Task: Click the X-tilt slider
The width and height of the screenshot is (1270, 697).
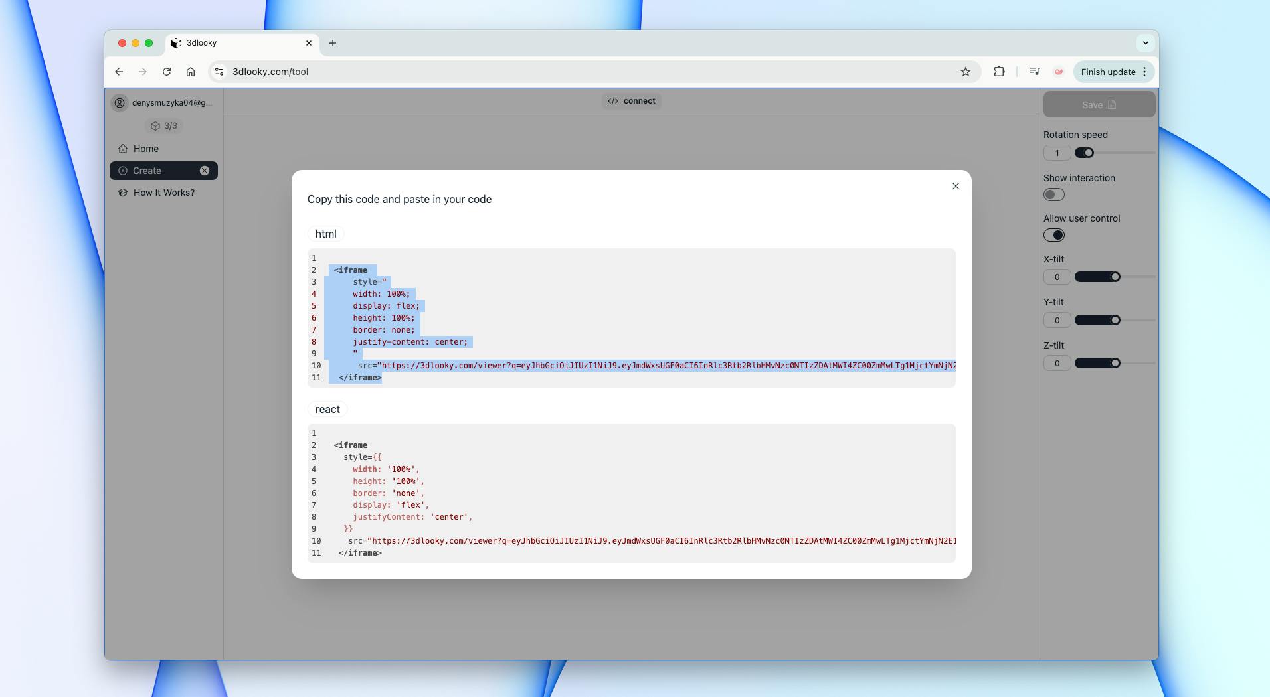Action: 1115,277
